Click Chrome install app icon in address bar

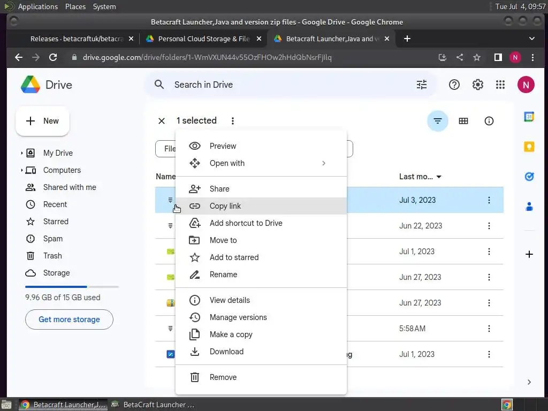coord(443,57)
